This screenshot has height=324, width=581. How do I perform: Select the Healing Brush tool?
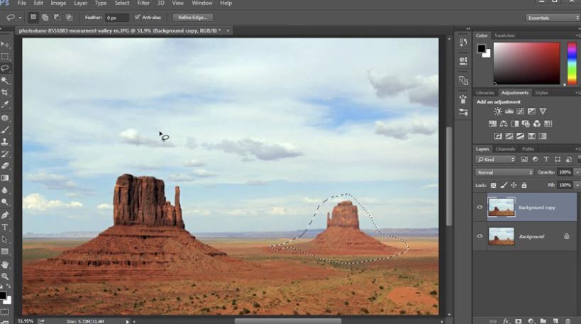[x=5, y=118]
